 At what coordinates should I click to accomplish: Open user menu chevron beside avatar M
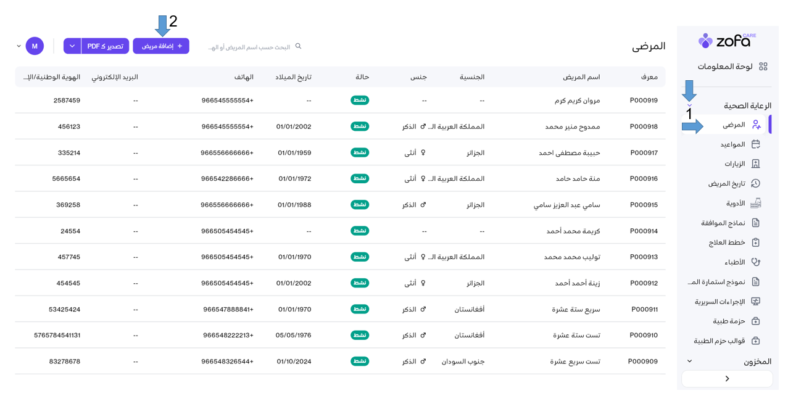pyautogui.click(x=19, y=46)
